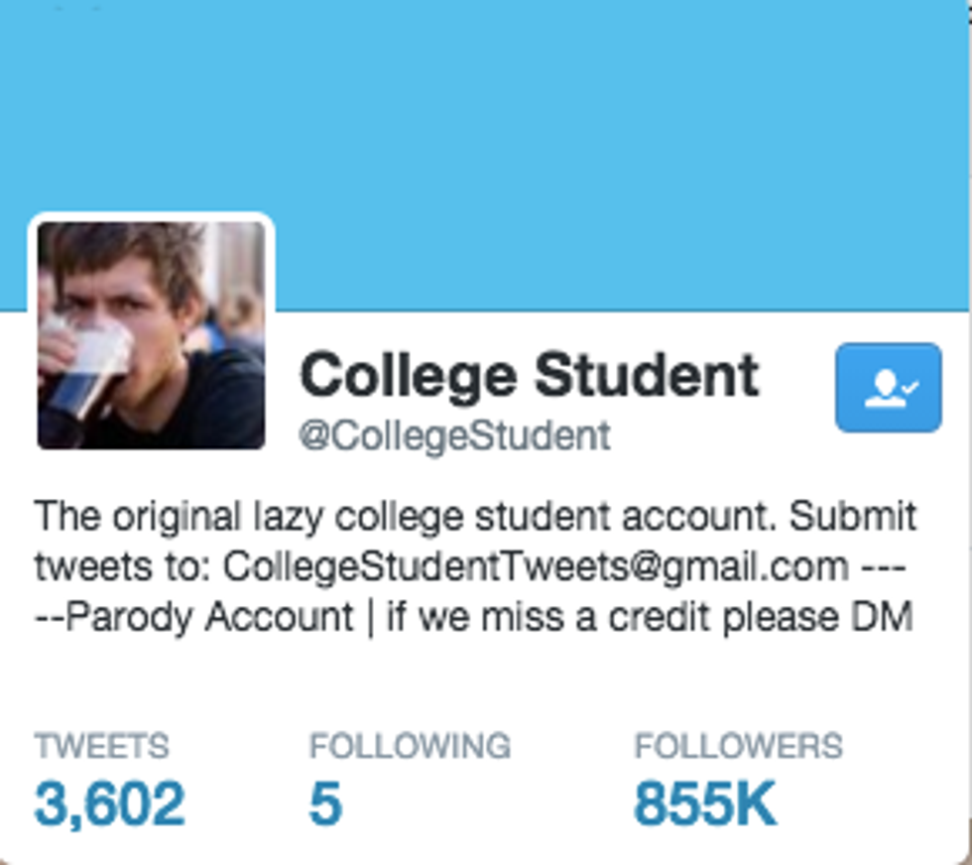This screenshot has height=865, width=972.
Task: Click the "tweets to:" text in bio
Action: [124, 566]
